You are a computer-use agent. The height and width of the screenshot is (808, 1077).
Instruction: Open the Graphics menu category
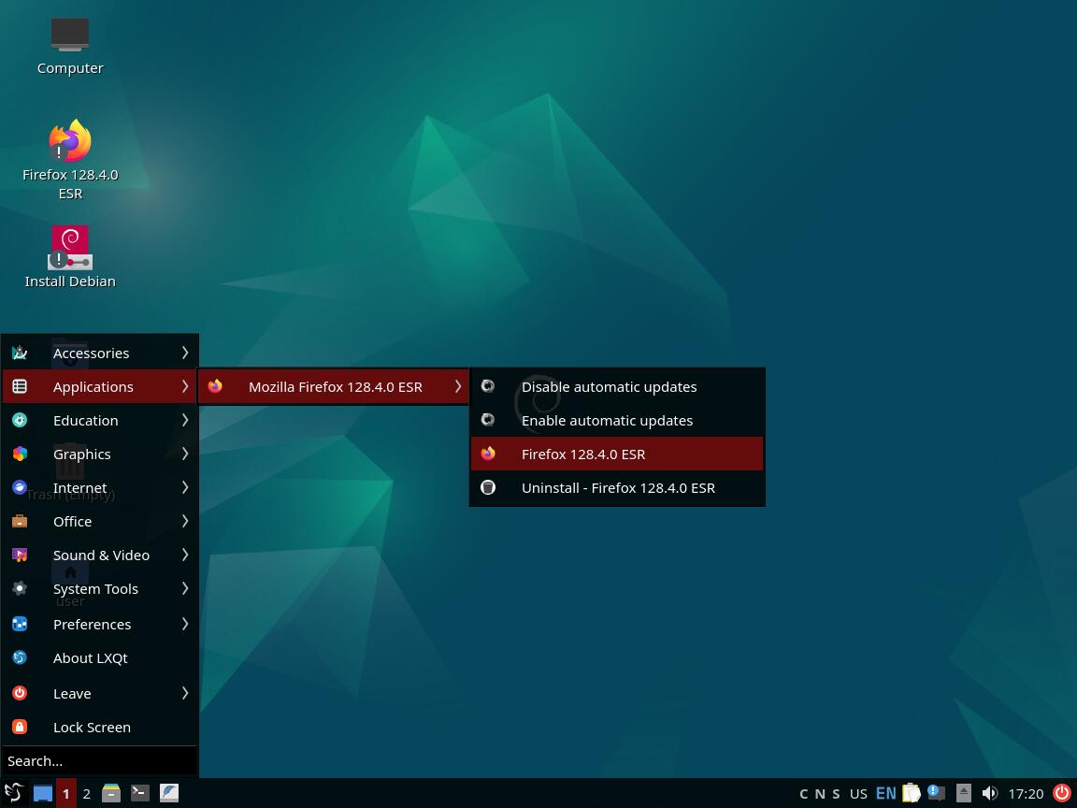tap(100, 454)
